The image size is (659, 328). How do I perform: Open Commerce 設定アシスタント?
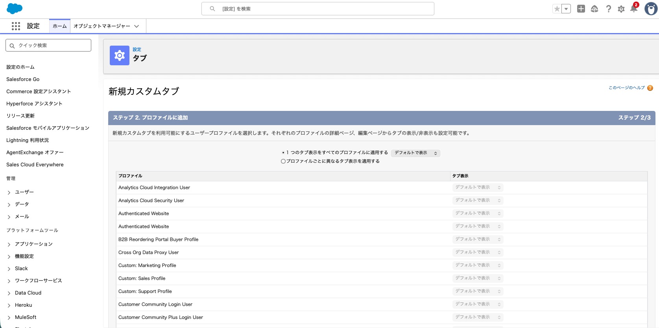pos(39,92)
